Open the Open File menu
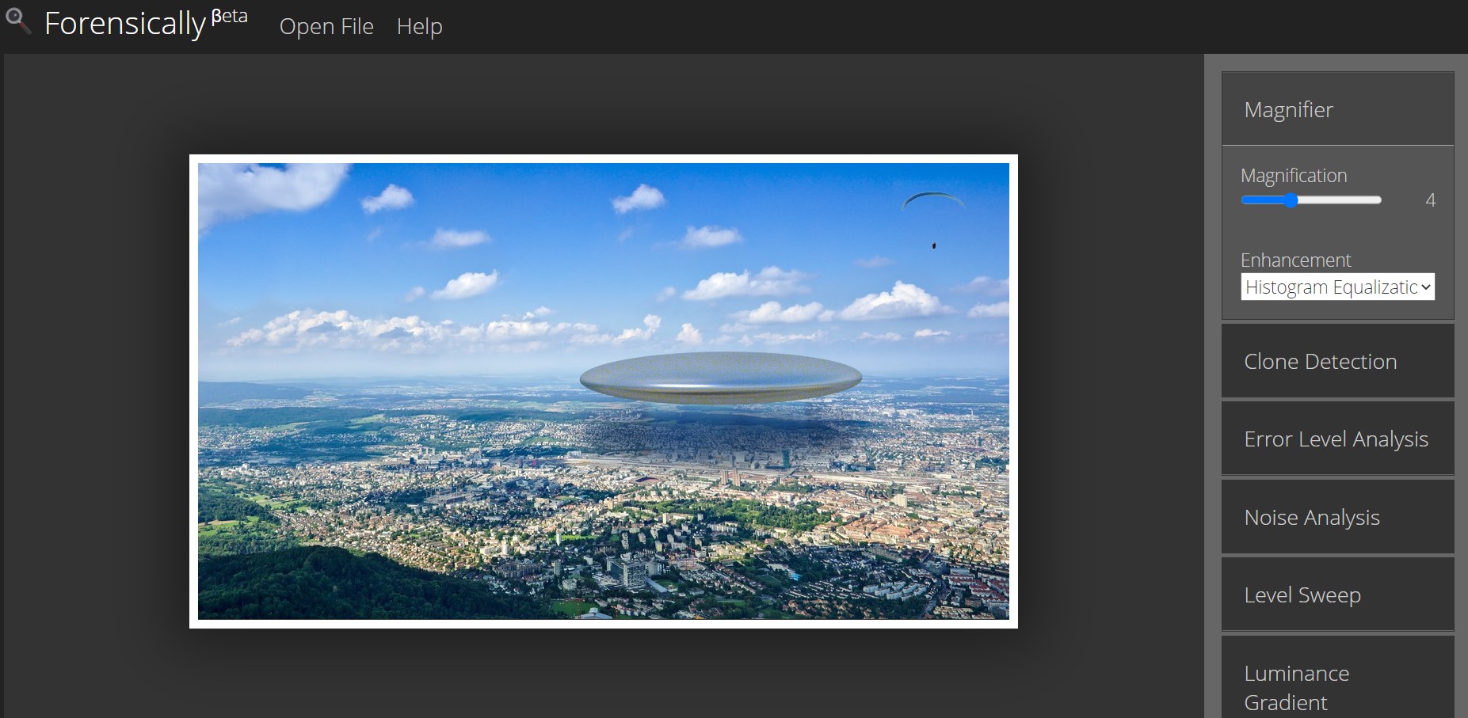 (x=326, y=26)
